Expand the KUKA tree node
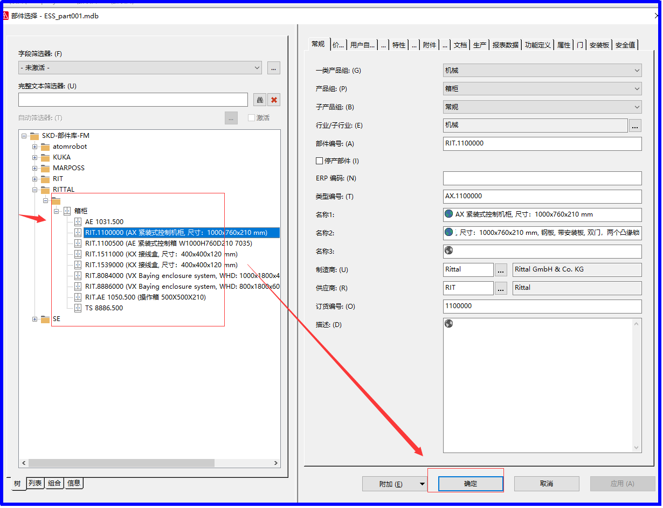 (x=35, y=157)
